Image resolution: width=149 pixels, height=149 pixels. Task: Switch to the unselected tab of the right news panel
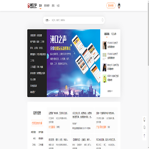(114, 34)
